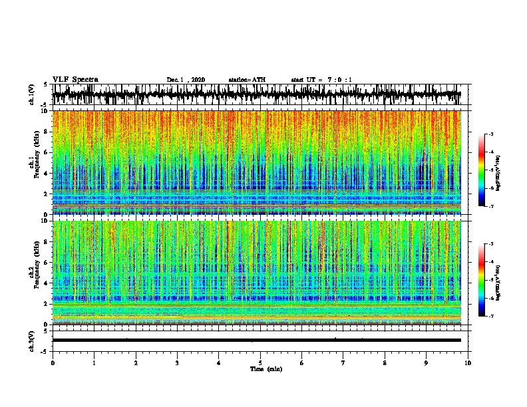Select the date text "Dec. 1, 2020"
Image resolution: width=527 pixels, height=407 pixels.
tap(186, 80)
